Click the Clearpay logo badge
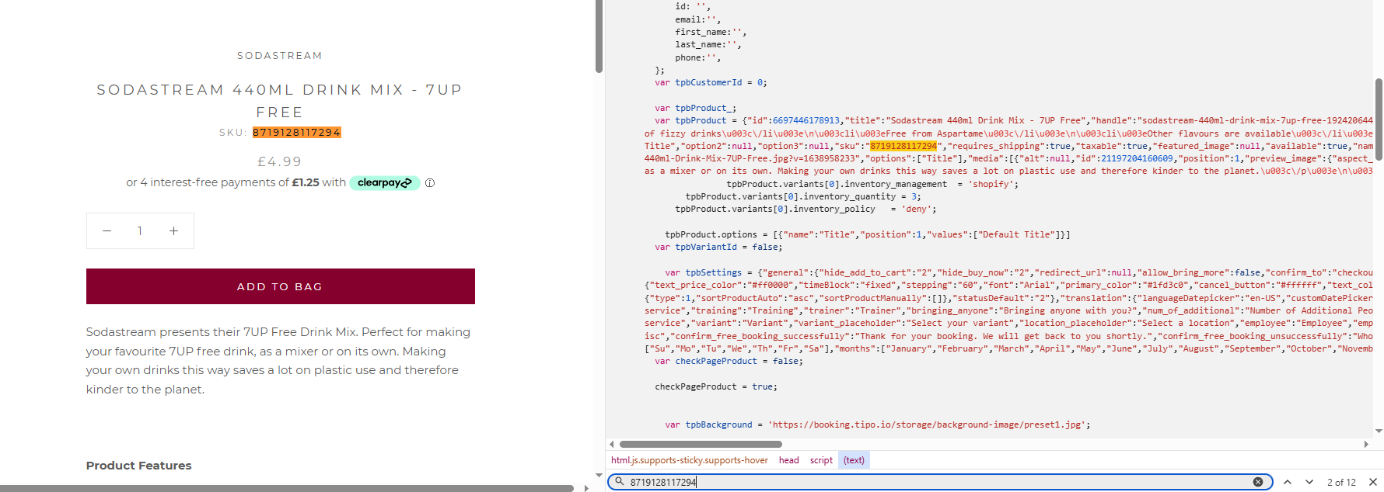The image size is (1384, 492). pos(385,183)
